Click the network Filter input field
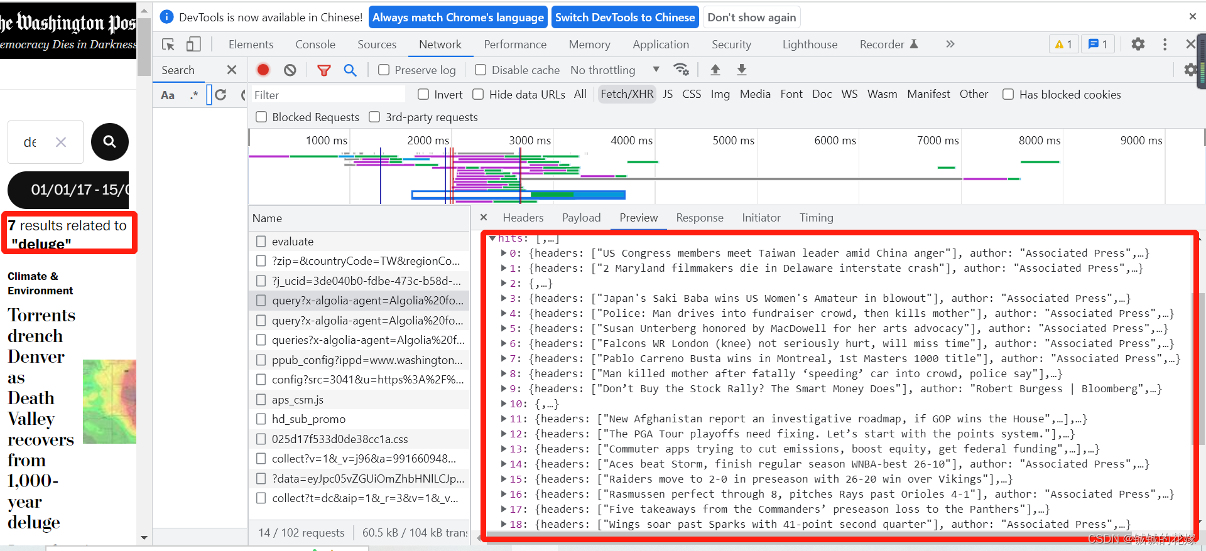Viewport: 1206px width, 551px height. pyautogui.click(x=328, y=95)
